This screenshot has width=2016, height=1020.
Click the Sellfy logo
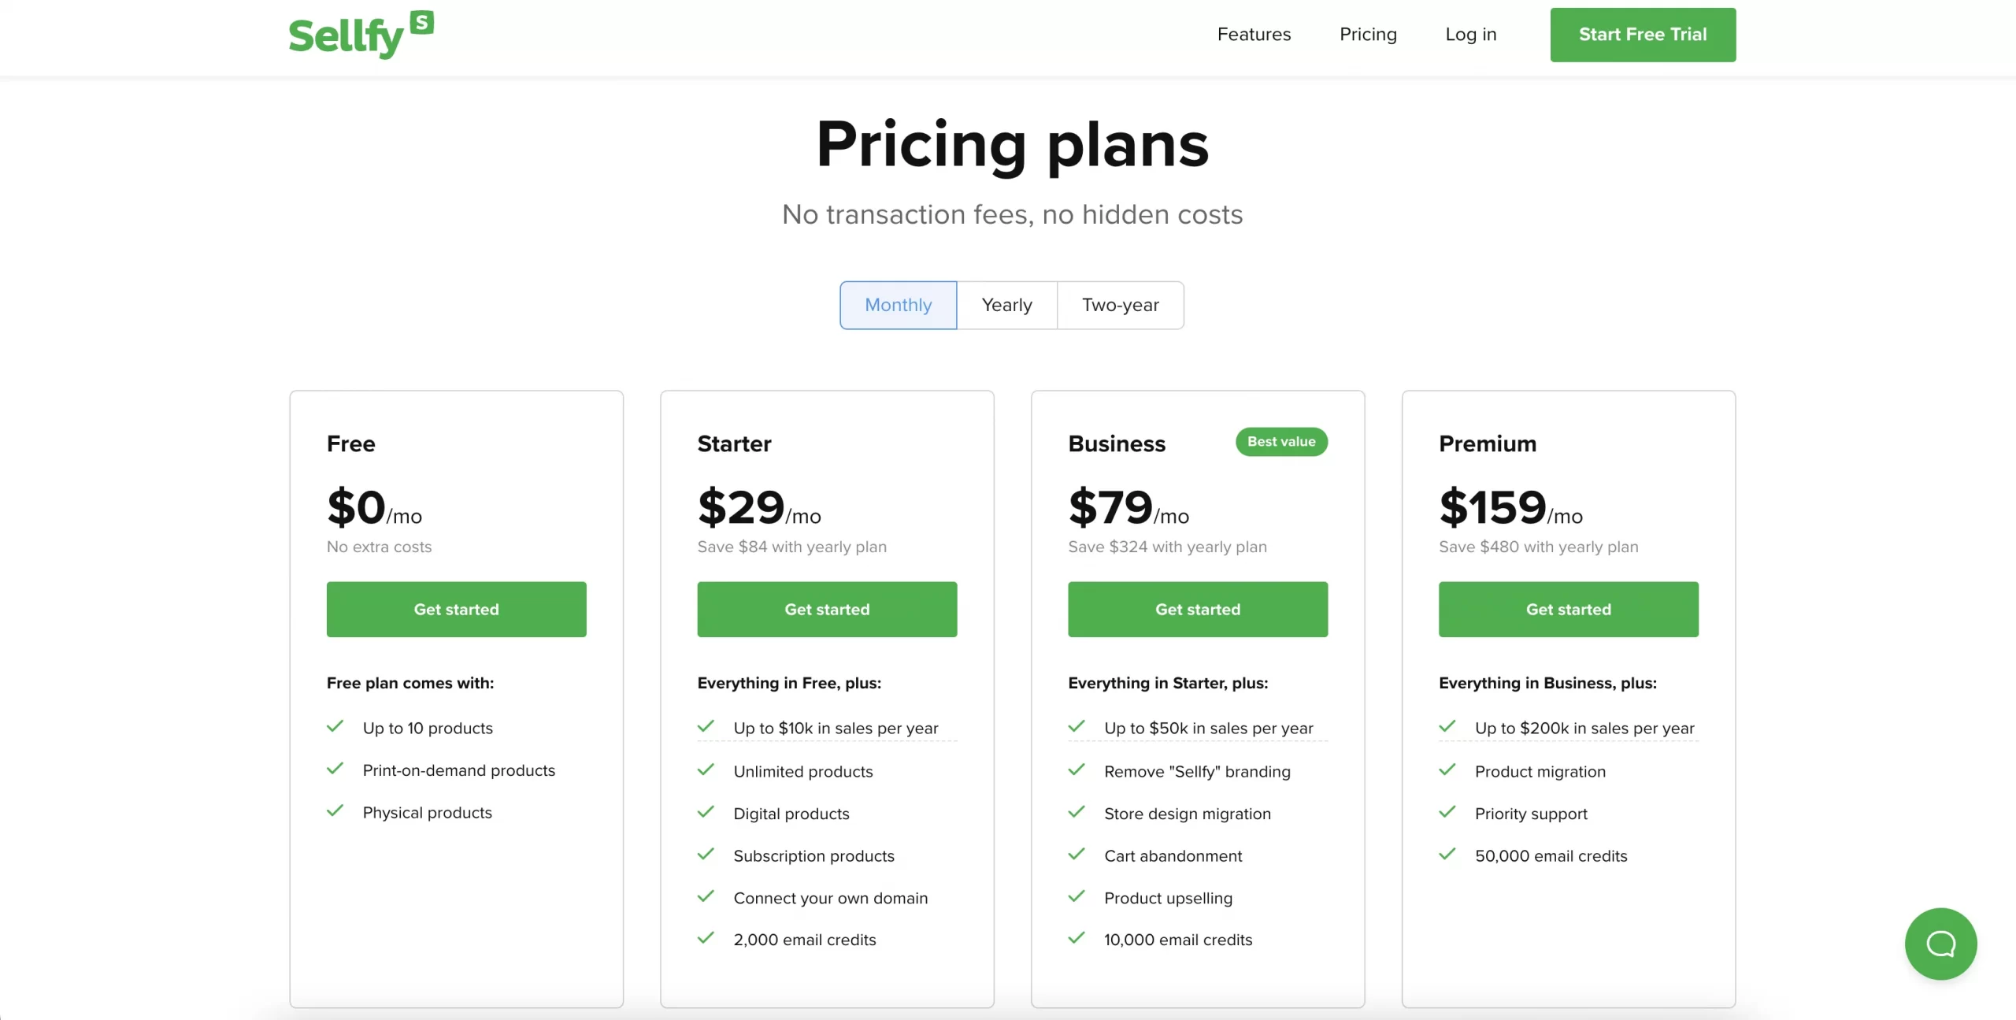pos(360,35)
